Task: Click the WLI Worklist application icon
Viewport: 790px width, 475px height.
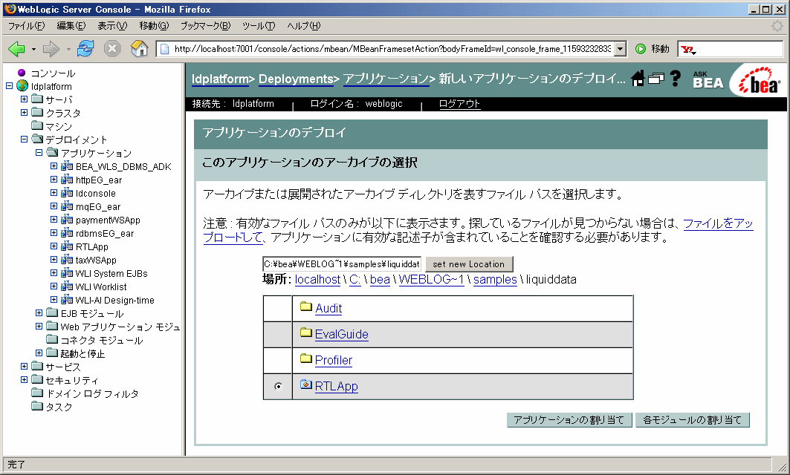Action: tap(67, 286)
